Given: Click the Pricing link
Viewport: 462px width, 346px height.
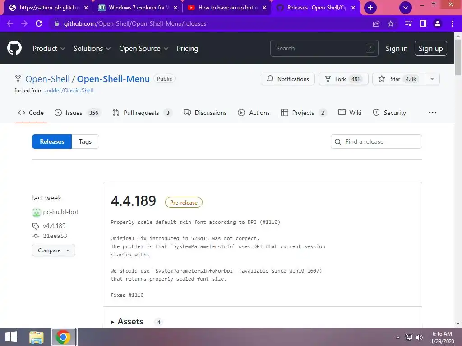Looking at the screenshot, I should click(x=187, y=49).
